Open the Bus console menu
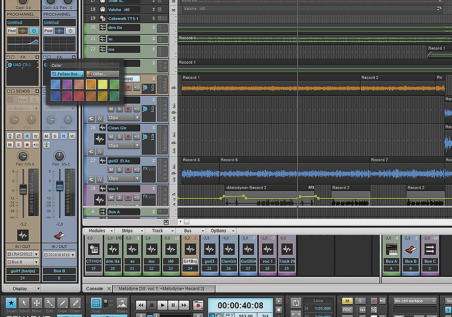452x317 pixels. click(194, 231)
